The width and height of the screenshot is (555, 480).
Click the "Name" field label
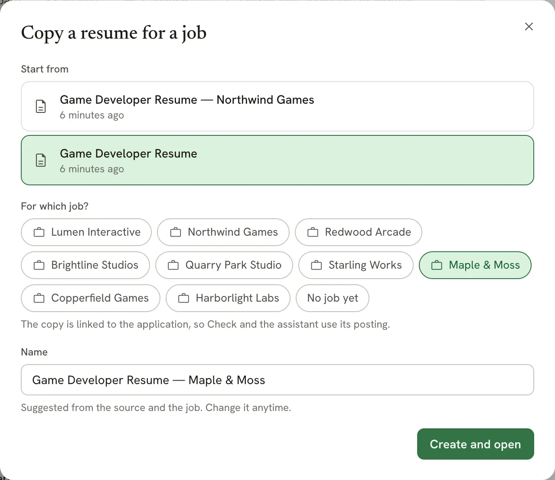(x=34, y=352)
